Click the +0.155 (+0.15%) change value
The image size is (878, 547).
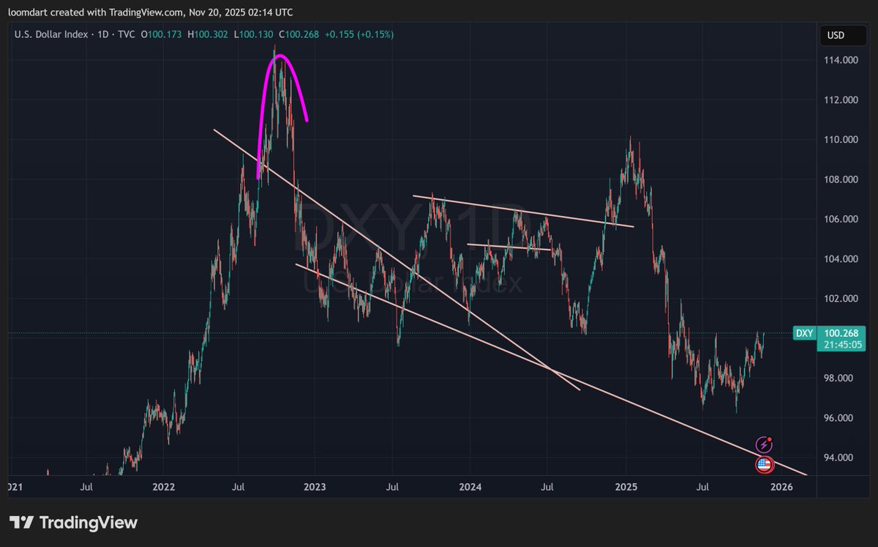pos(359,34)
